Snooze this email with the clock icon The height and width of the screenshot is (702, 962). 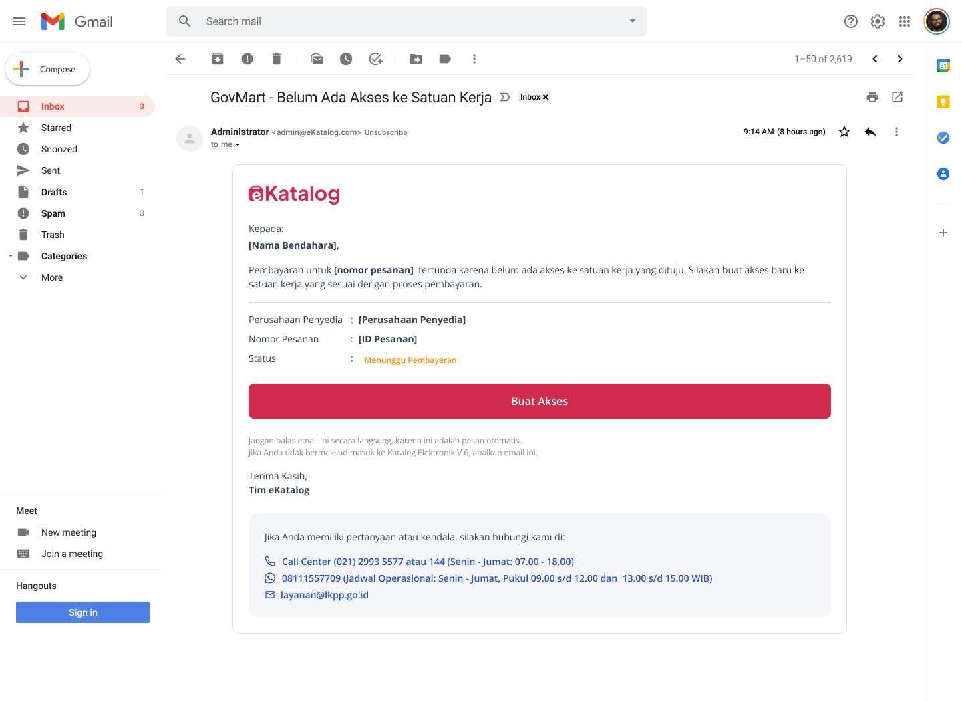(346, 59)
